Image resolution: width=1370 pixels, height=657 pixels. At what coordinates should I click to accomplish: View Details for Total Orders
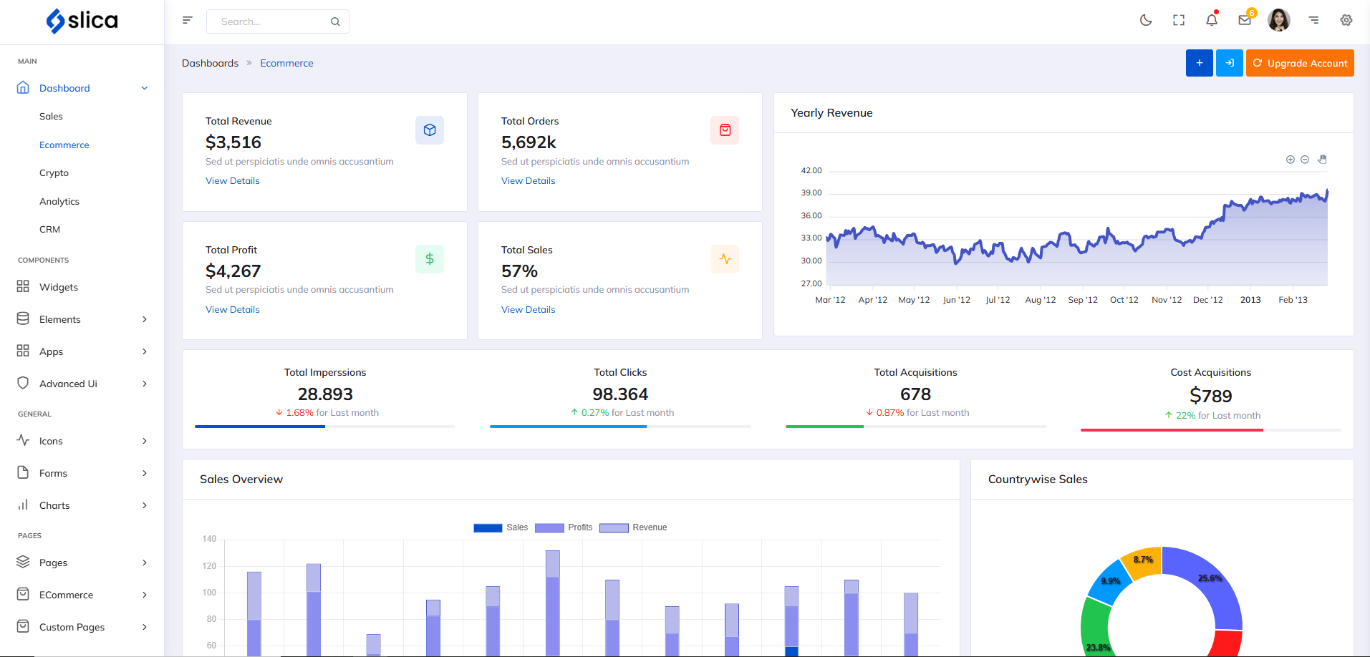click(x=529, y=180)
